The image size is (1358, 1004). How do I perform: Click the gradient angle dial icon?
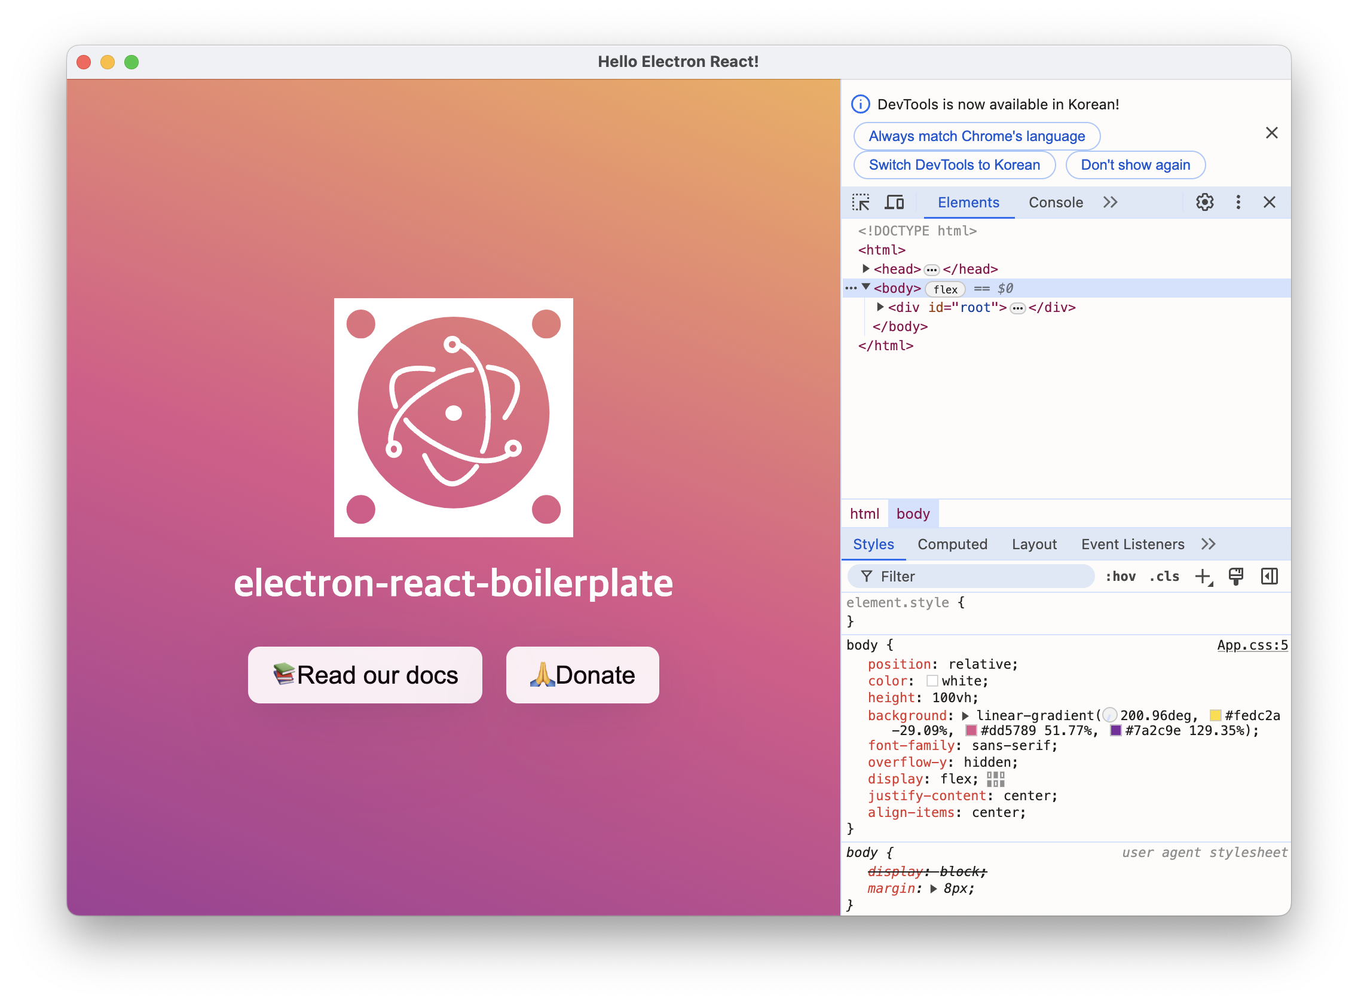[1109, 716]
